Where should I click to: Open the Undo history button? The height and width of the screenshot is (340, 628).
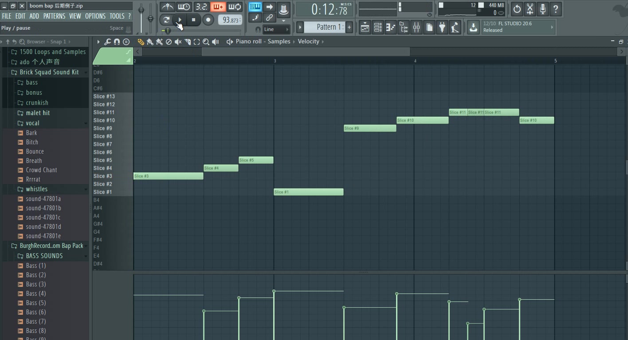[517, 9]
